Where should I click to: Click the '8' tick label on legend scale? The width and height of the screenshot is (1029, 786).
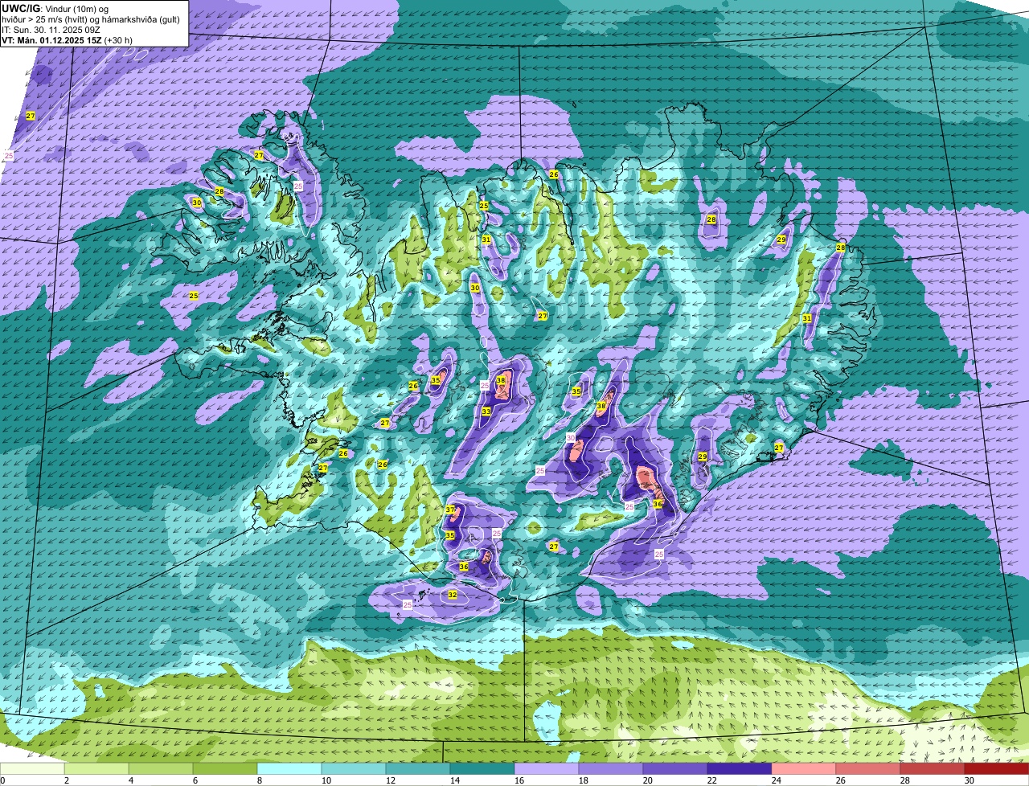point(259,780)
